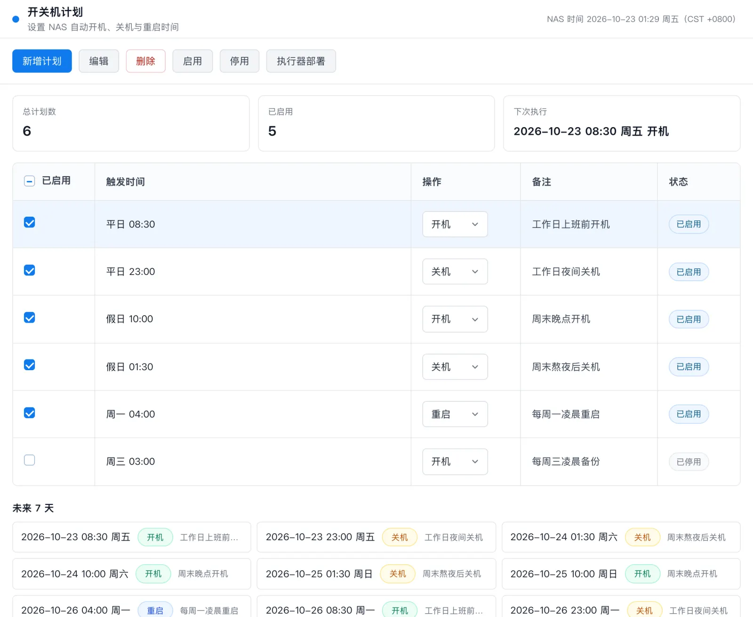Viewport: 753px width, 617px height.
Task: Click the 启用 toolbar button
Action: pyautogui.click(x=192, y=61)
